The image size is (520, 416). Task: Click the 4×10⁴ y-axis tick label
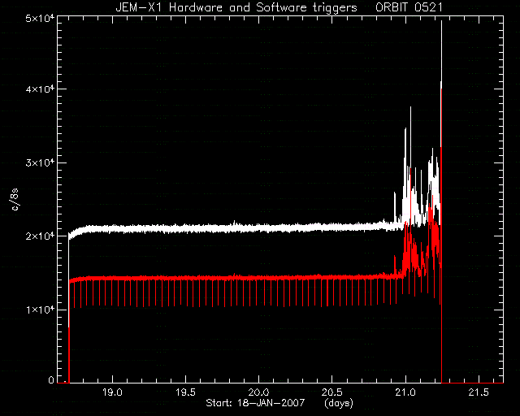tap(40, 89)
